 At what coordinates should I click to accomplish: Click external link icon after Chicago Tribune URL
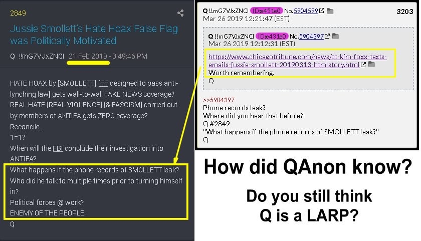click(x=363, y=65)
